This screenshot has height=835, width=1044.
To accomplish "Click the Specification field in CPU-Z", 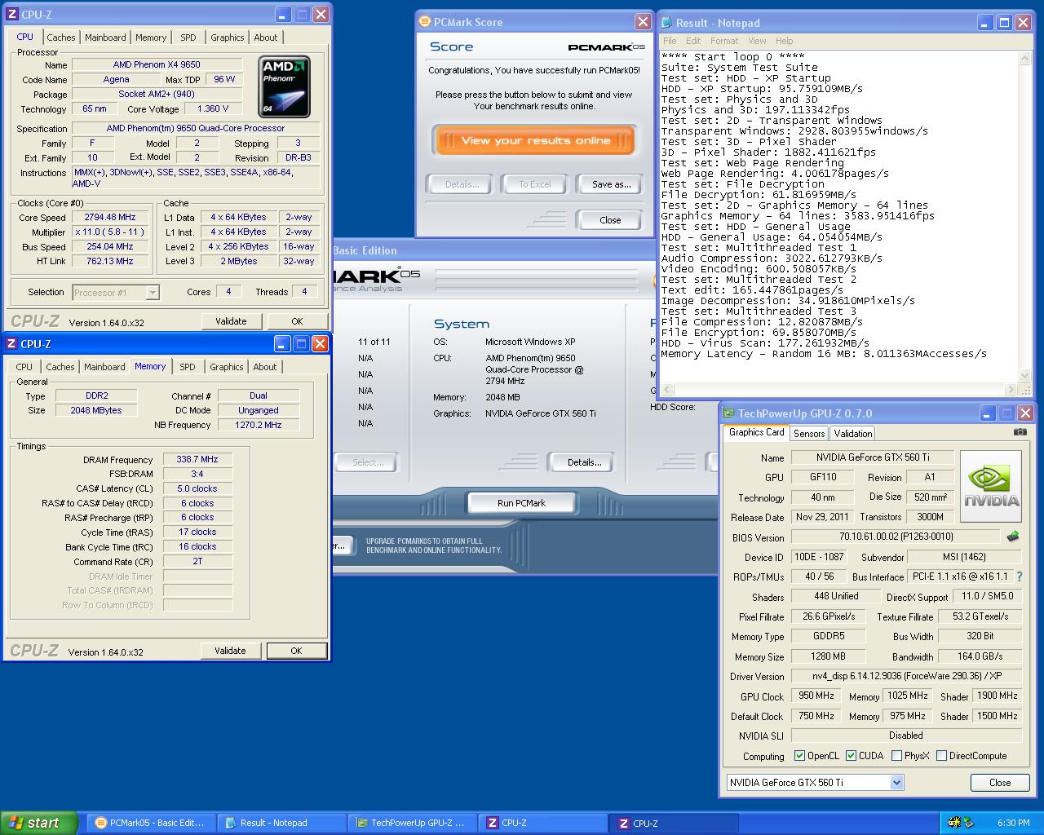I will click(x=196, y=128).
